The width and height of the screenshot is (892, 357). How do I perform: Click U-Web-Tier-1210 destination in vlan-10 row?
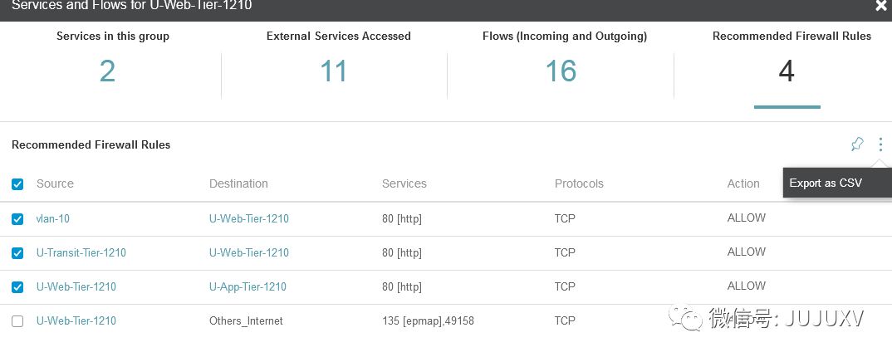[x=248, y=218]
